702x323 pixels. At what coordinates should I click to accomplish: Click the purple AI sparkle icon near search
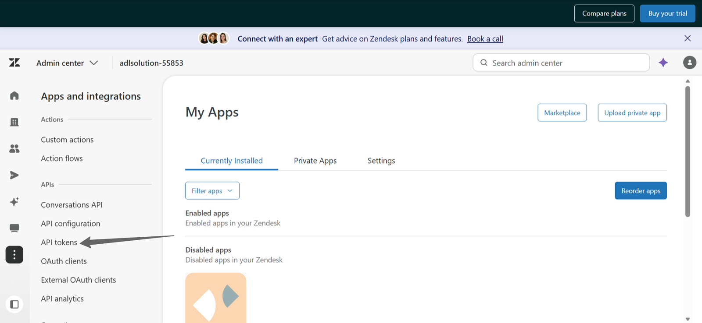(663, 63)
